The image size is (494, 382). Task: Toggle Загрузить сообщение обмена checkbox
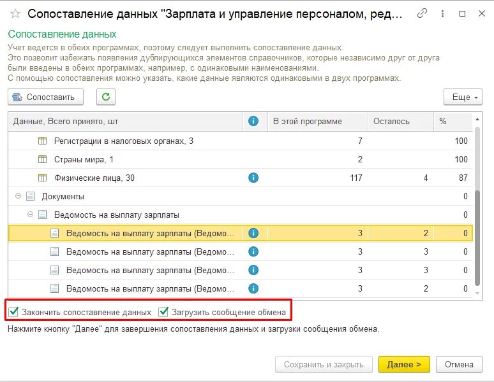(163, 312)
